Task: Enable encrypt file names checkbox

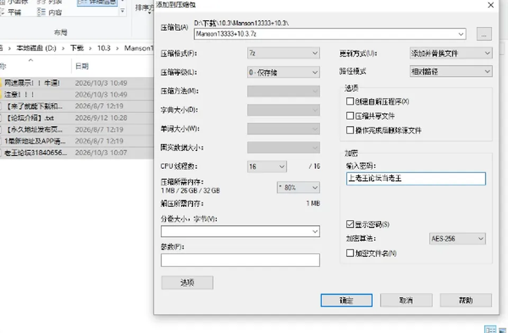Action: pos(350,253)
